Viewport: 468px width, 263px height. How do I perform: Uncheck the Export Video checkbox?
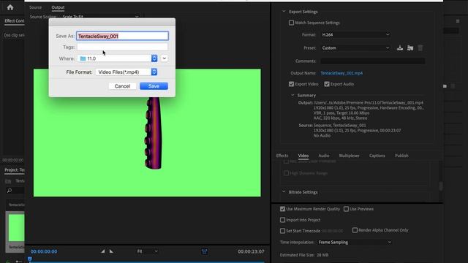point(291,84)
